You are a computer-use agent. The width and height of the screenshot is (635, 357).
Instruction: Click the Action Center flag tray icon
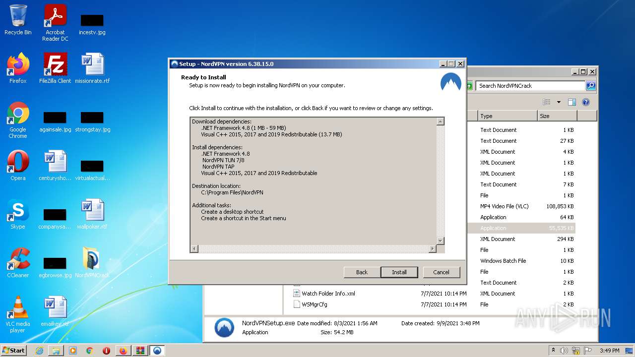588,351
